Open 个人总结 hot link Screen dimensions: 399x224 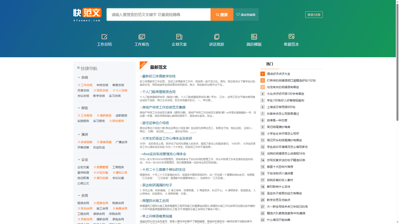[120, 90]
